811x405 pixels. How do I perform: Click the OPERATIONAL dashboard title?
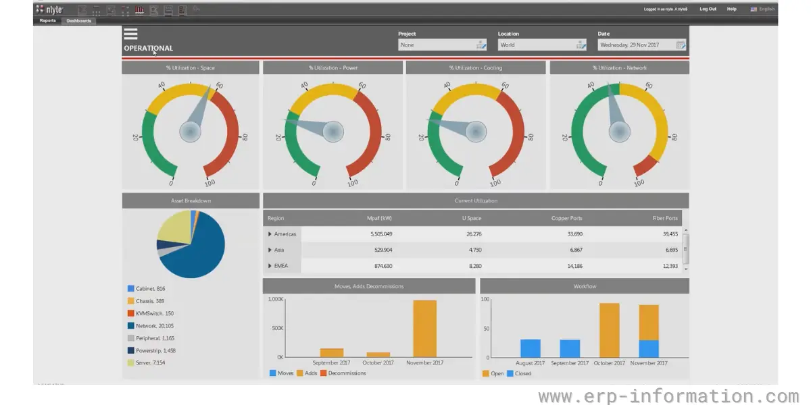click(x=148, y=49)
